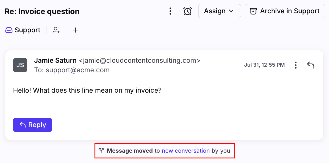Image resolution: width=329 pixels, height=163 pixels.
Task: Snooze the conversation with the alarm clock icon
Action: coord(188,11)
